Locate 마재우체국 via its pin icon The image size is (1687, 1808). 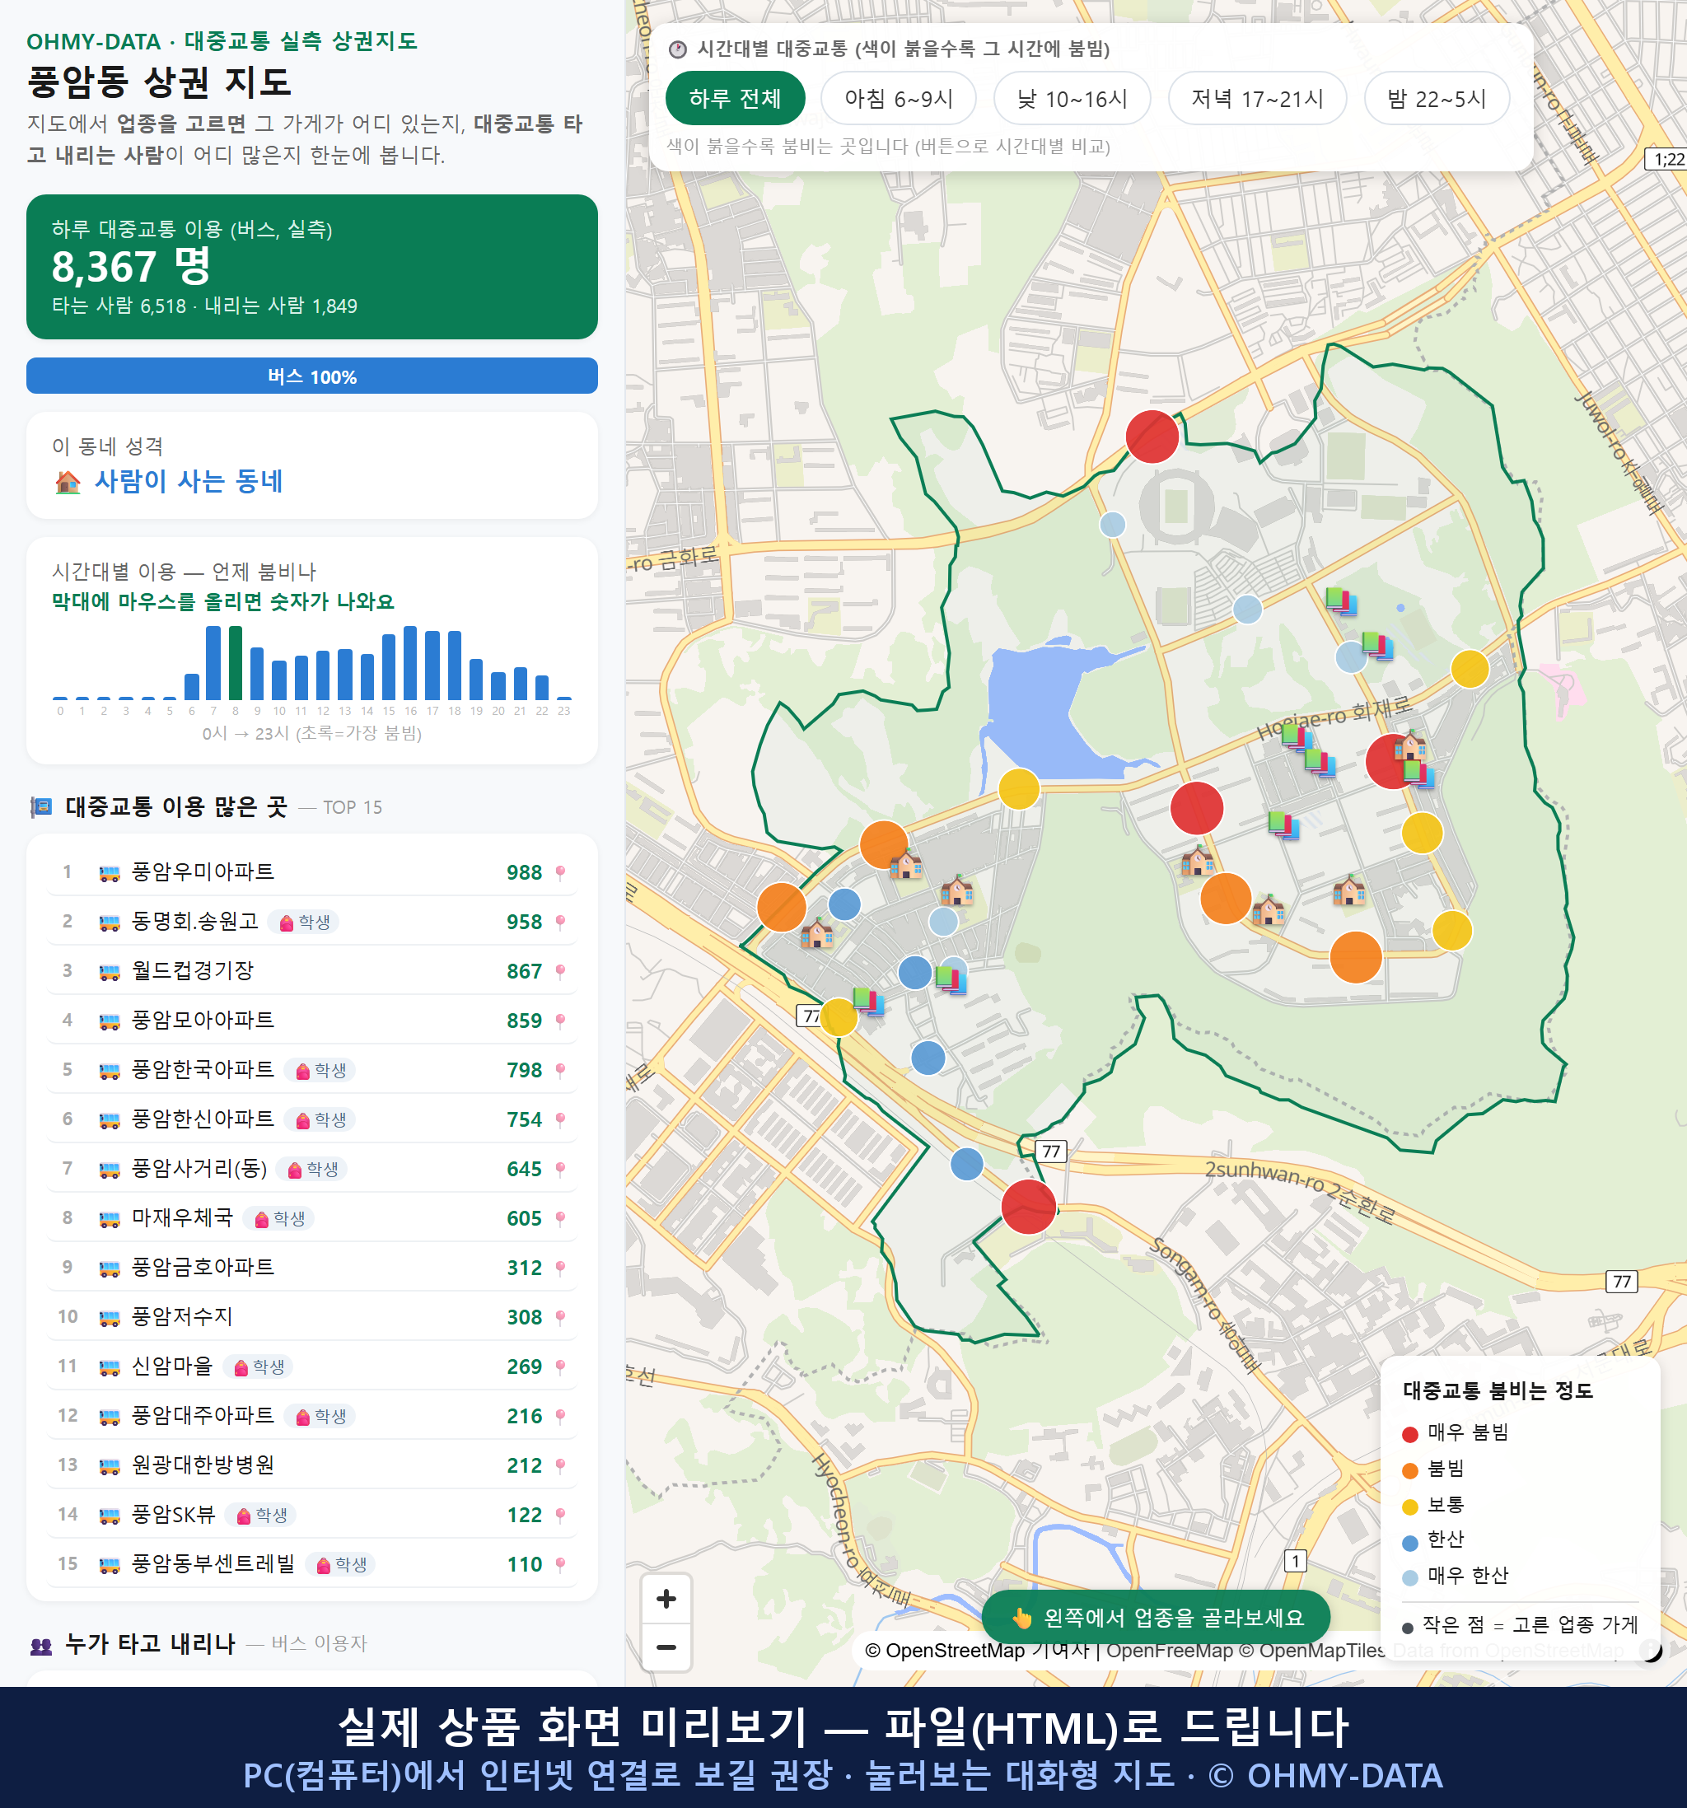pyautogui.click(x=560, y=1217)
